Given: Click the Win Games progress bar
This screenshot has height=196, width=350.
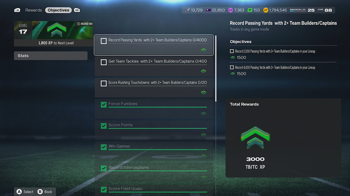Looking at the screenshot, I should pos(158,149).
